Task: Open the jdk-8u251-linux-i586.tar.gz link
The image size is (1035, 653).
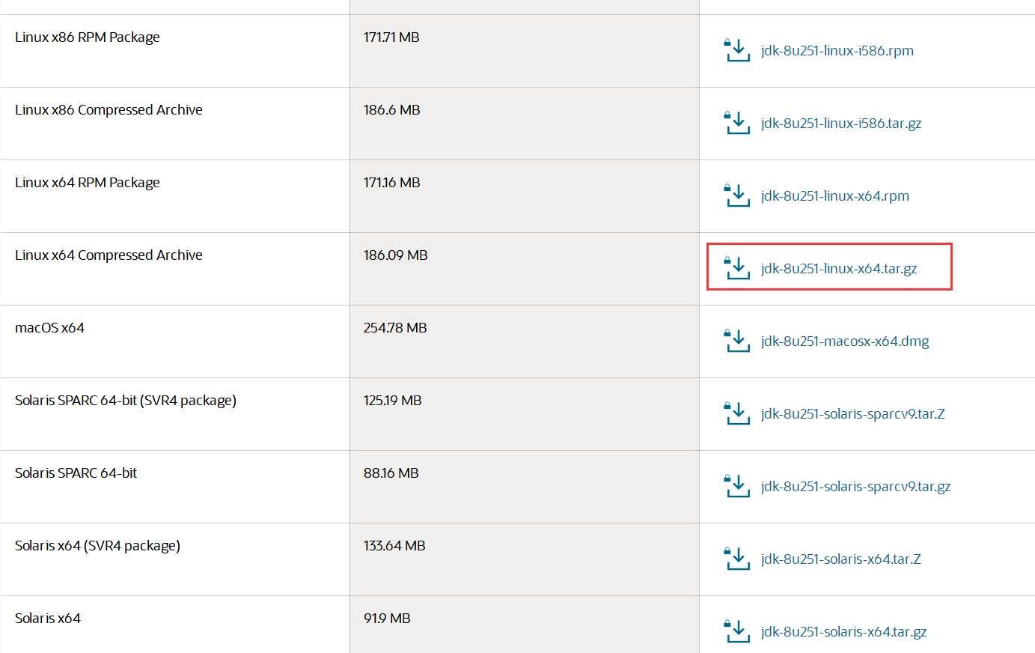Action: (x=840, y=124)
